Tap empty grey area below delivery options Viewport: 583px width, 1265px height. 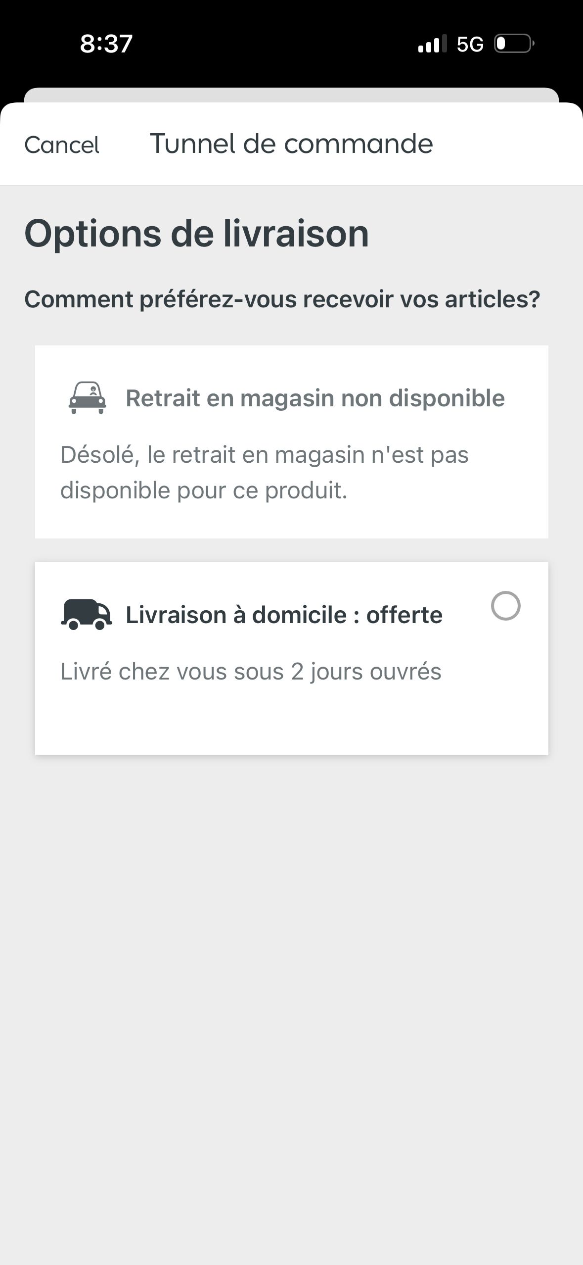(x=291, y=990)
